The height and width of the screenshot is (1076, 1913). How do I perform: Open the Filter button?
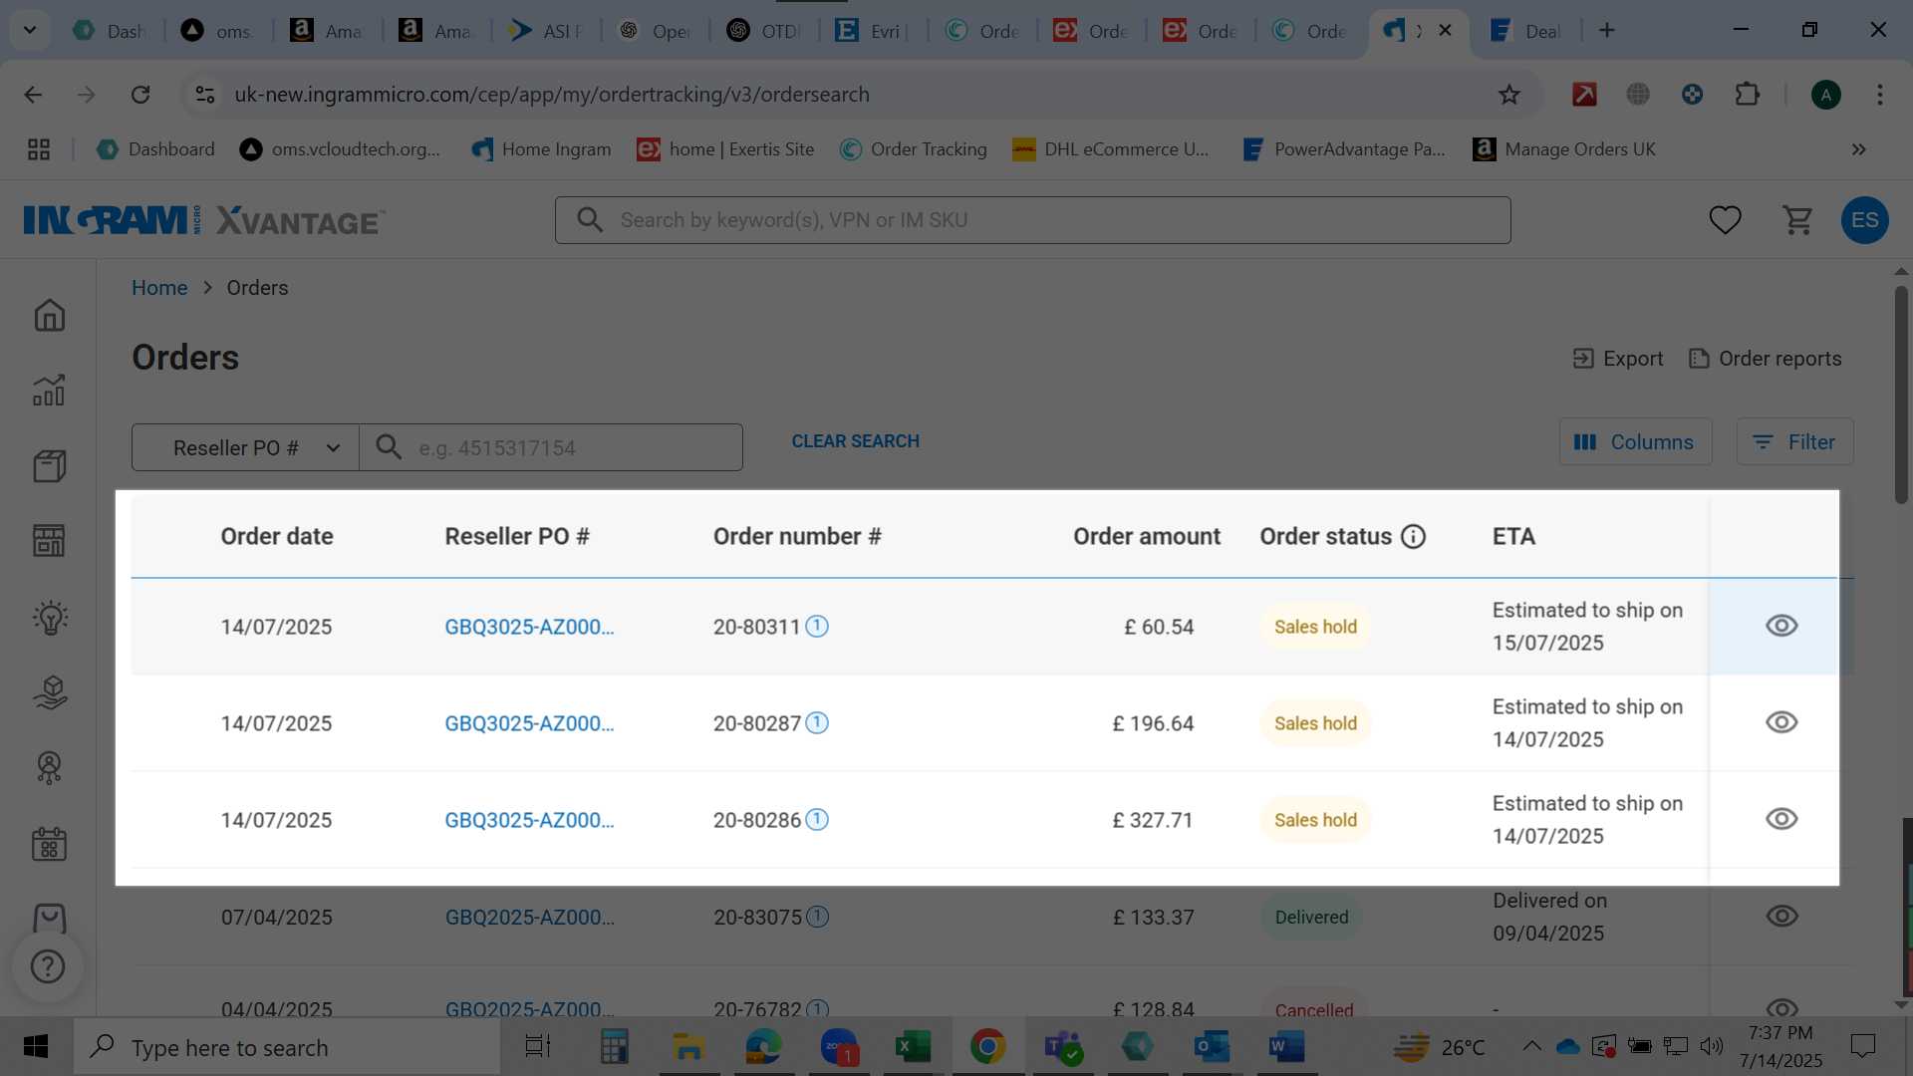(1794, 442)
